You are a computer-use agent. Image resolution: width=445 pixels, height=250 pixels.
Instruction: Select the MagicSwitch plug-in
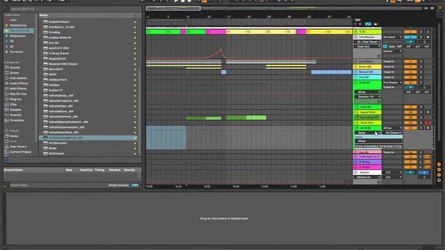pos(57,58)
